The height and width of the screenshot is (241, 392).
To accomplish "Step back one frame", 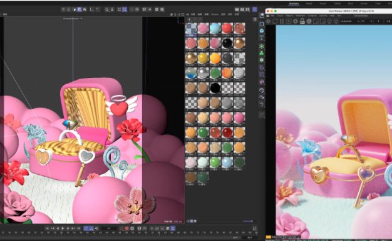I will click(x=58, y=229).
